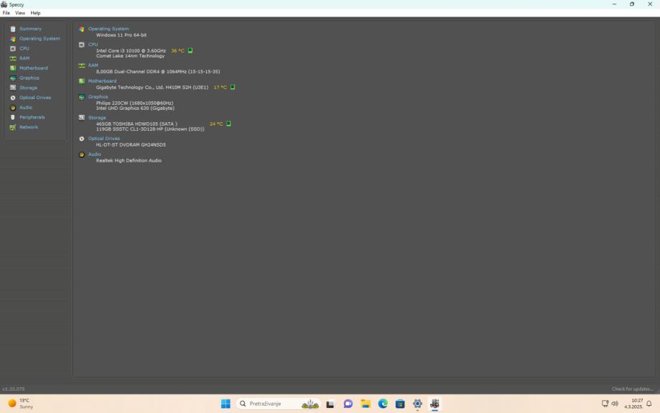The width and height of the screenshot is (660, 413).
Task: Click the speaker icon beside Audio heading
Action: click(82, 154)
